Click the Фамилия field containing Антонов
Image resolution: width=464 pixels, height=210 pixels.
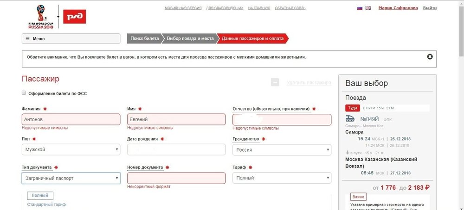(71, 120)
